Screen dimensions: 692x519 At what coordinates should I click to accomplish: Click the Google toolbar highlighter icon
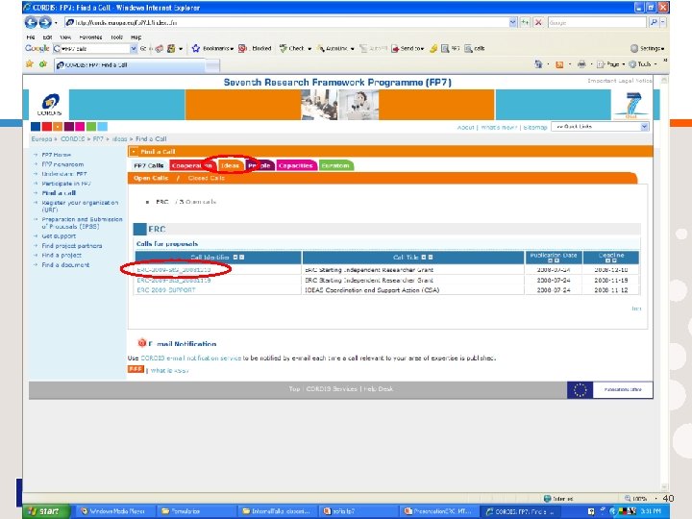[x=433, y=49]
